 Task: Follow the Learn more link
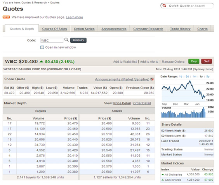(75, 17)
